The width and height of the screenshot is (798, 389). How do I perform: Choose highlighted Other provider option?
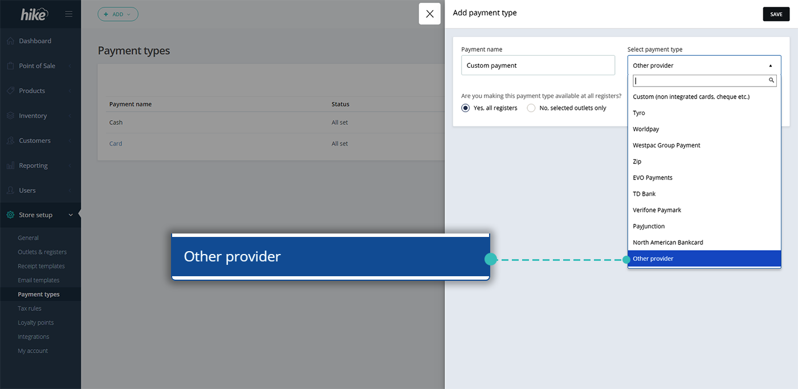(704, 259)
